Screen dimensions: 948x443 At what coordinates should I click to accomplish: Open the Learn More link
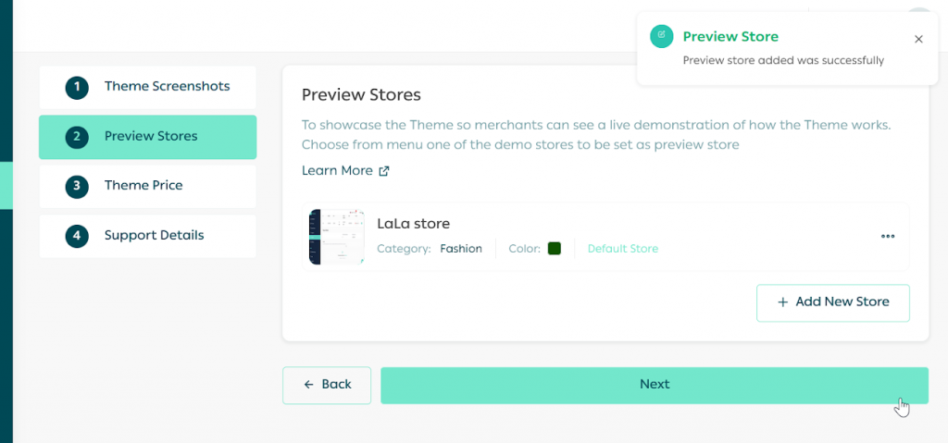pyautogui.click(x=337, y=171)
